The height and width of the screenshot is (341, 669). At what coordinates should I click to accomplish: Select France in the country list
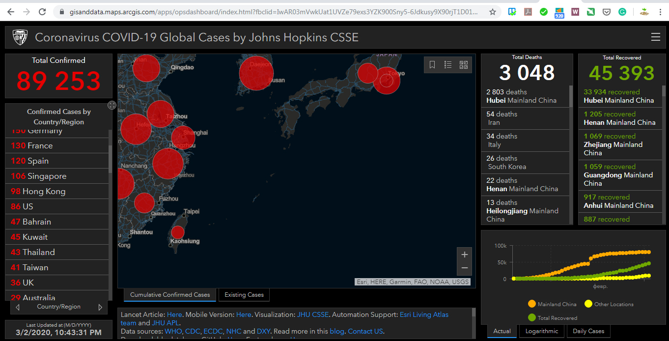point(57,145)
